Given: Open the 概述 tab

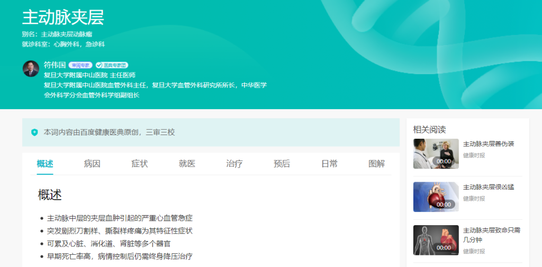Looking at the screenshot, I should click(x=45, y=164).
